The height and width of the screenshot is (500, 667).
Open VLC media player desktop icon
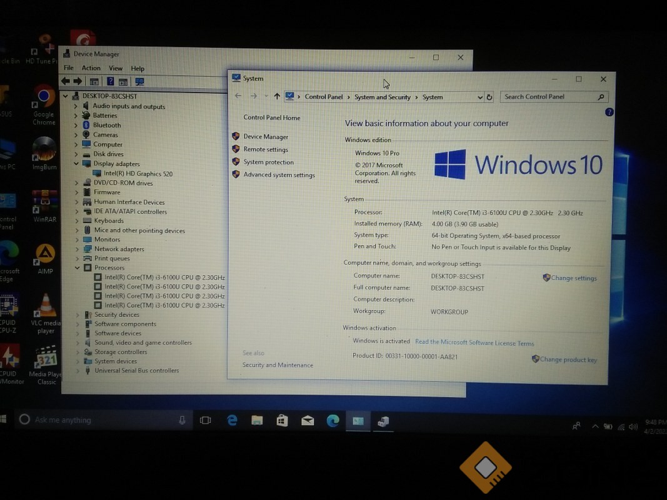(x=46, y=313)
